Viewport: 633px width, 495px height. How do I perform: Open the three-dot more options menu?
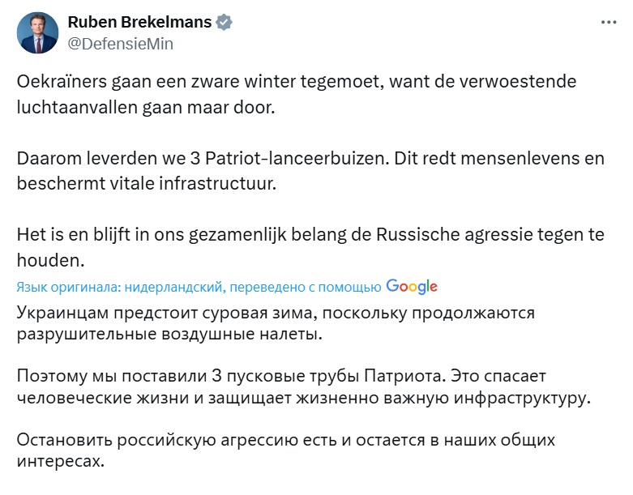(x=609, y=22)
